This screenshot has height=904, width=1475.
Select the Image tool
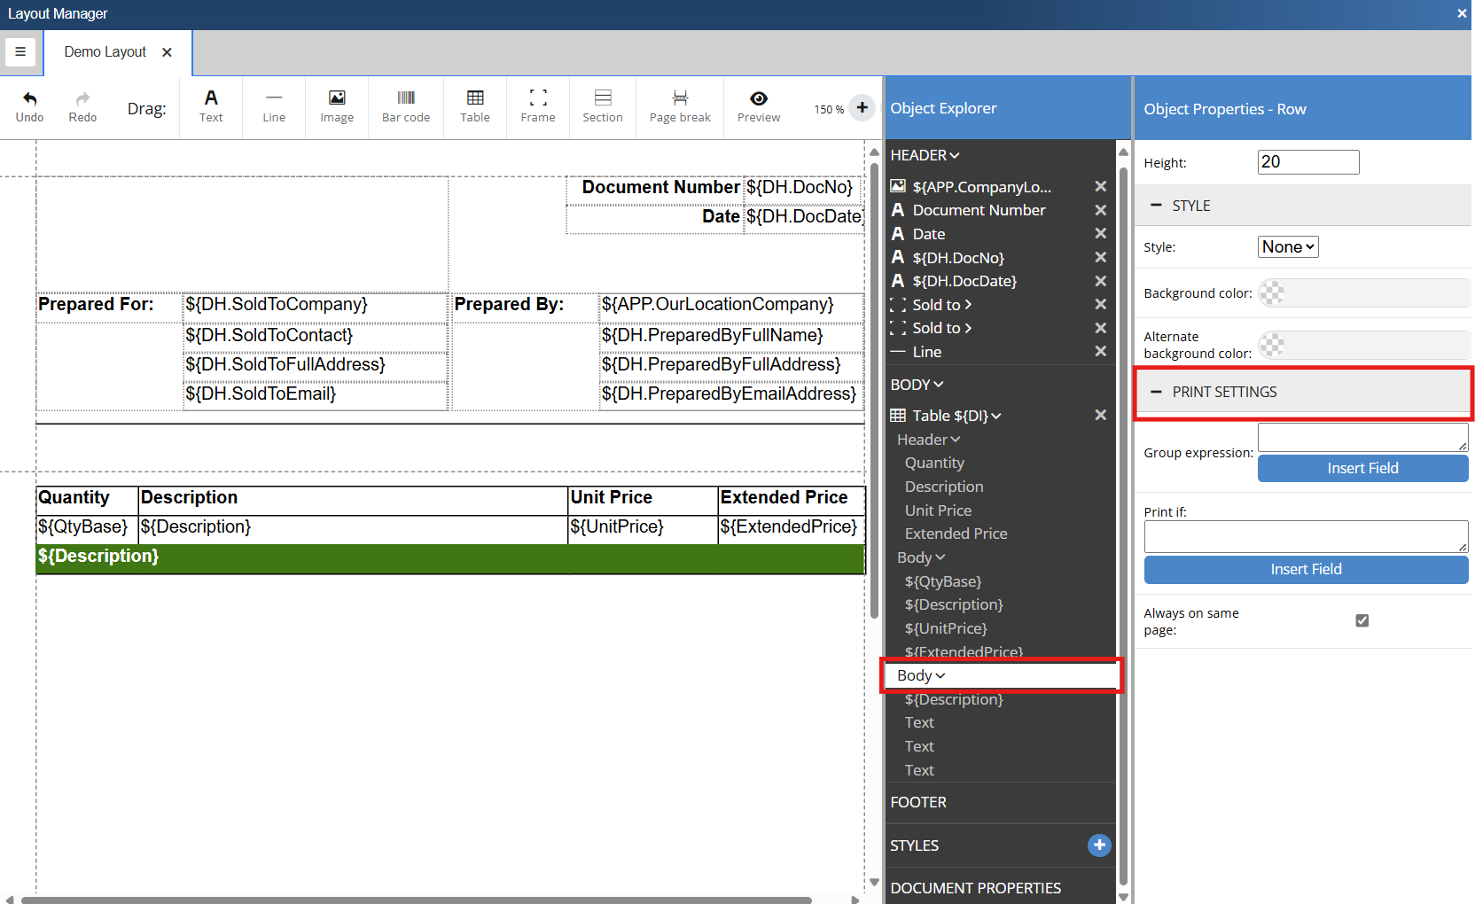(337, 106)
